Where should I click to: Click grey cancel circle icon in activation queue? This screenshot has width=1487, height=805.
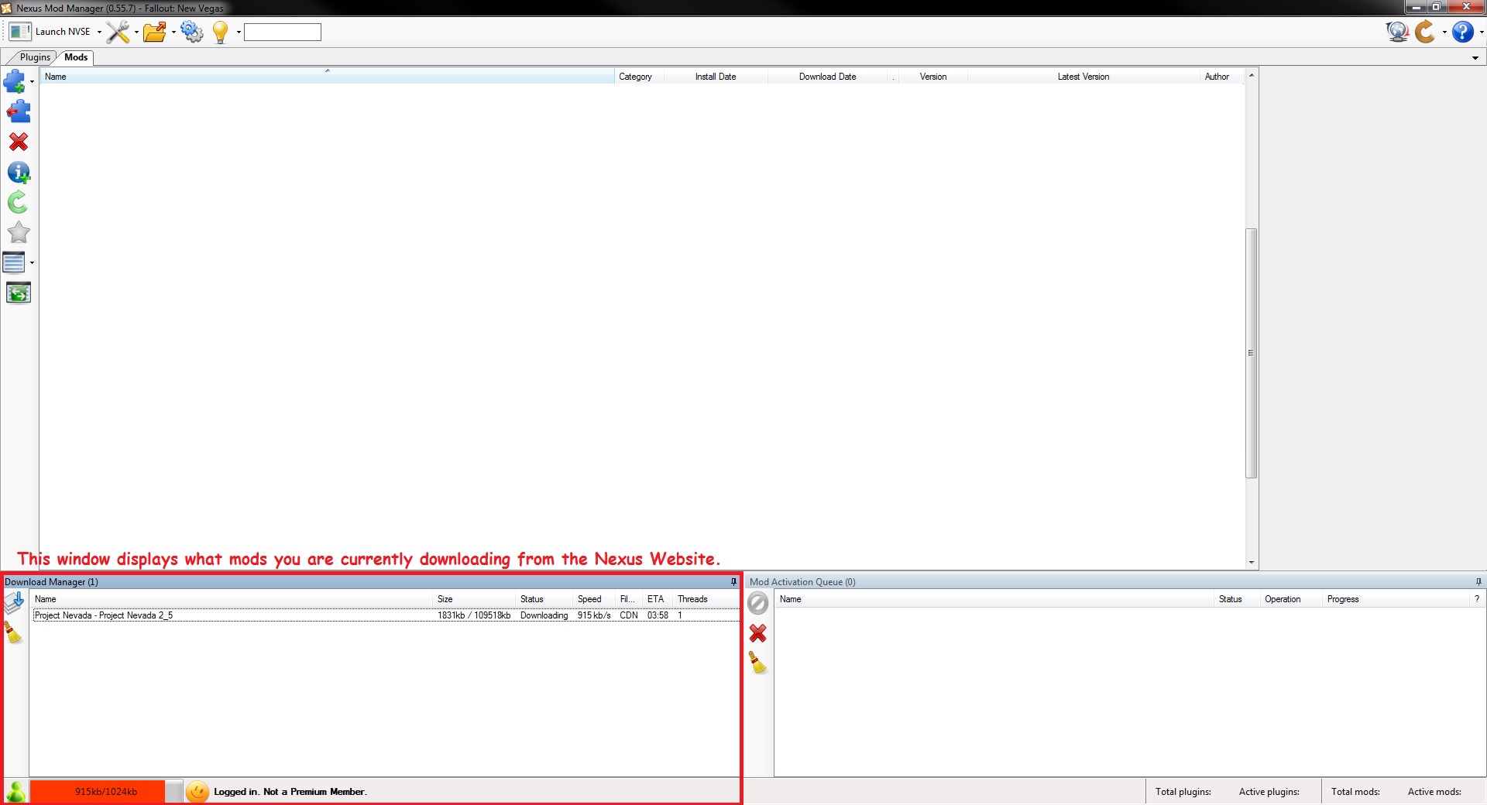(x=758, y=603)
